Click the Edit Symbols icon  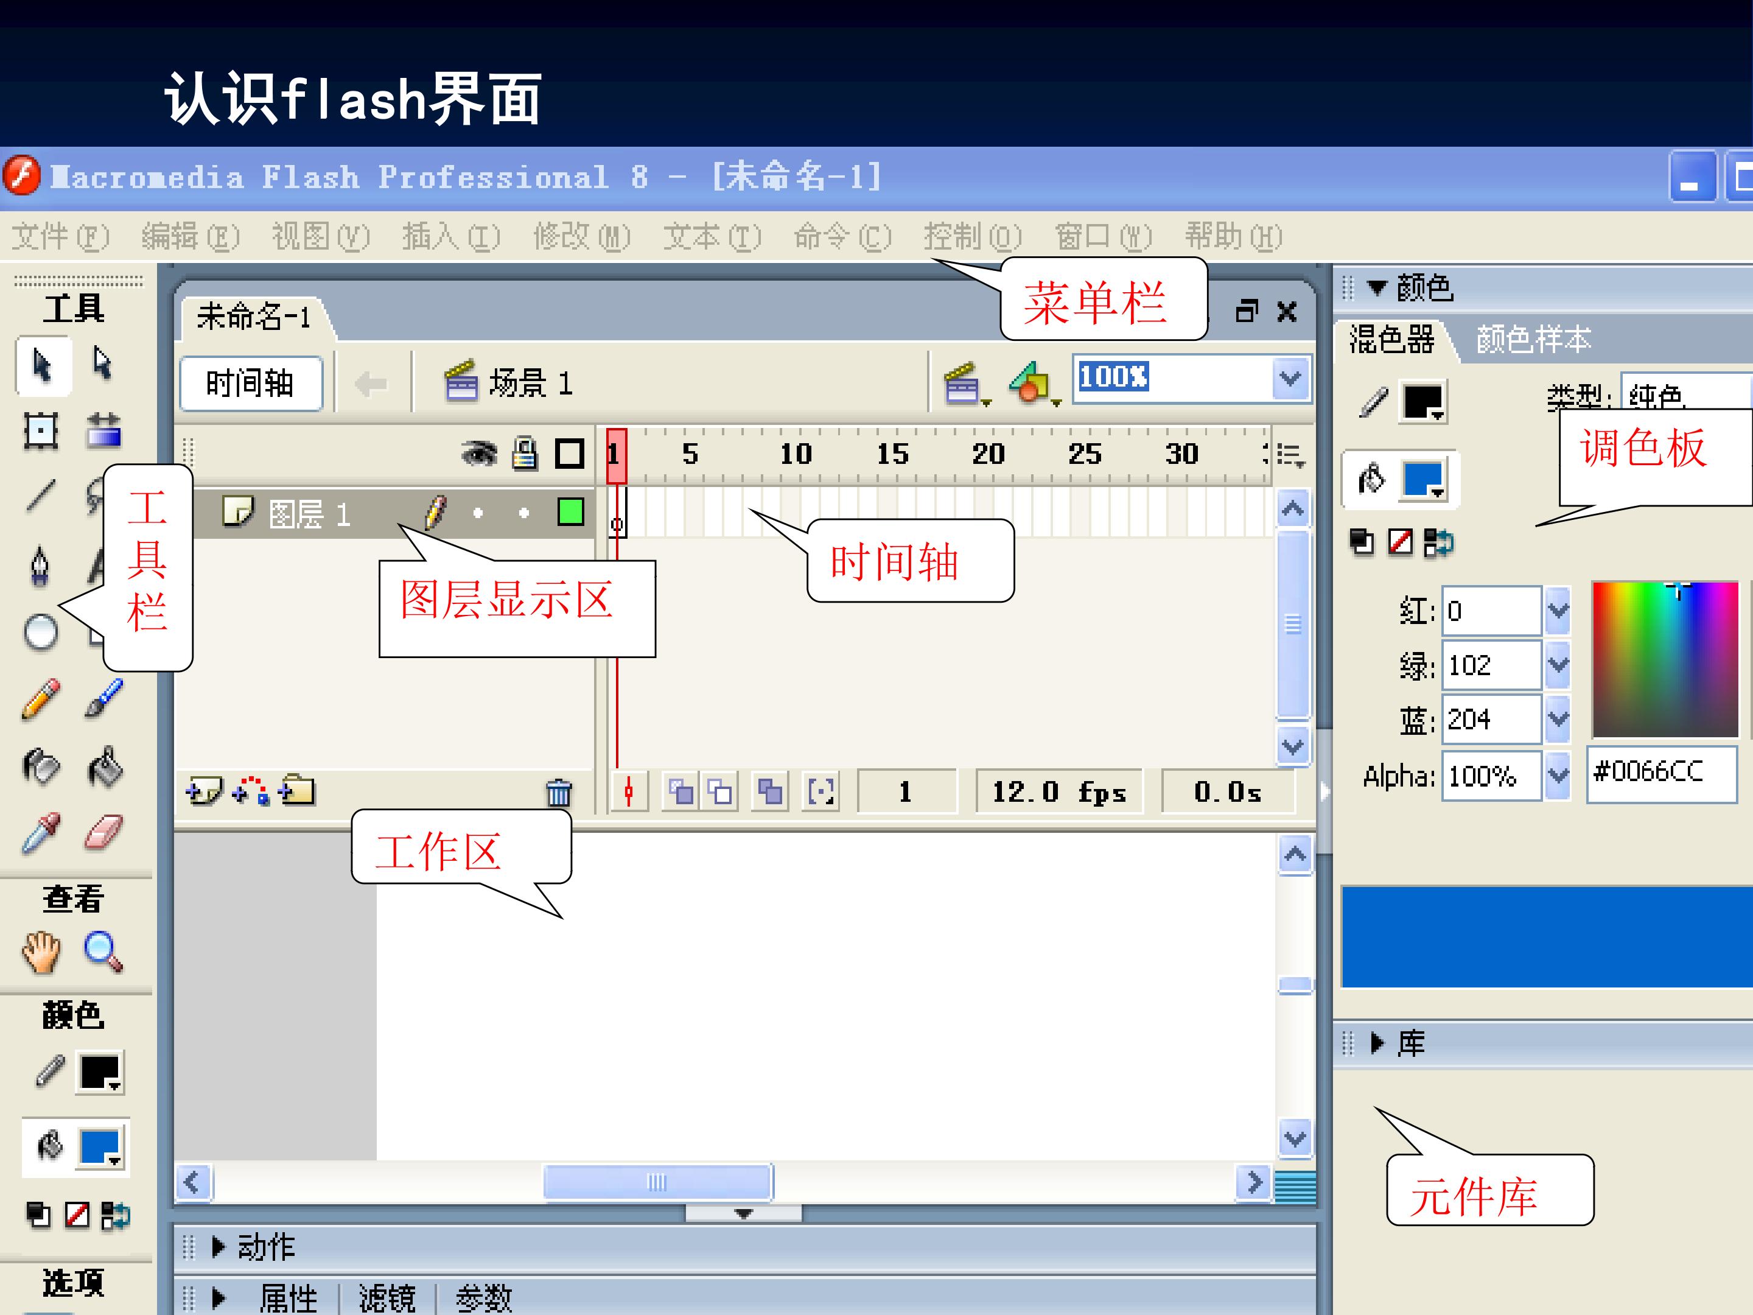point(1034,384)
